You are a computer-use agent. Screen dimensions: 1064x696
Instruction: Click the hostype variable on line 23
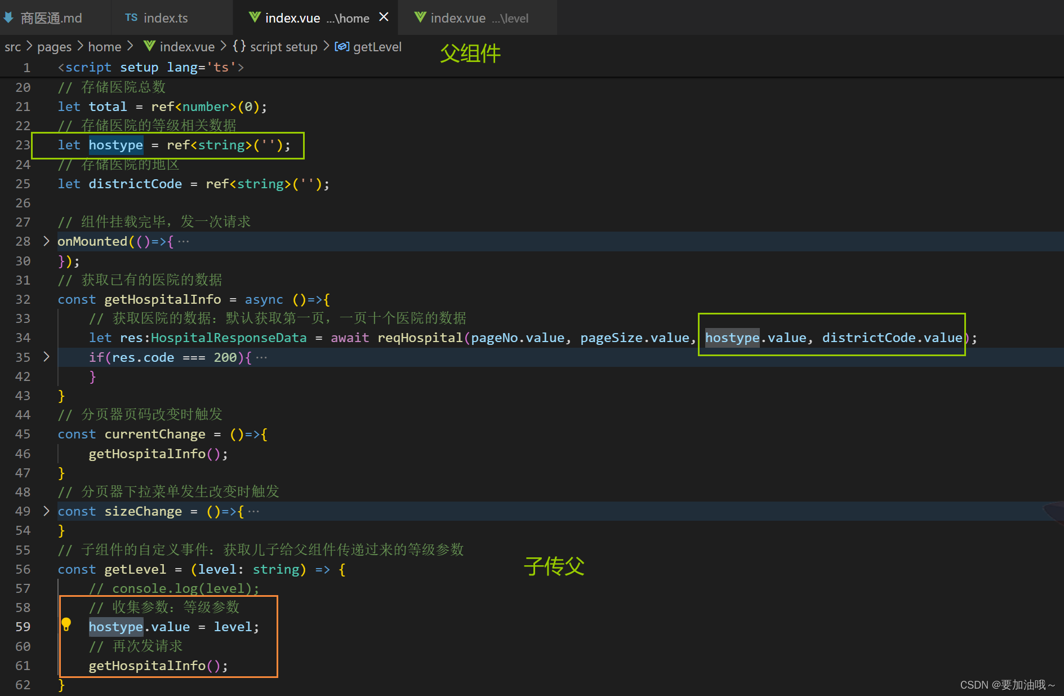[116, 145]
